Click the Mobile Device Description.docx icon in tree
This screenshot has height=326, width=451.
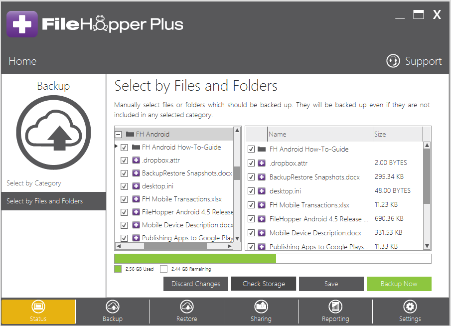tap(136, 225)
